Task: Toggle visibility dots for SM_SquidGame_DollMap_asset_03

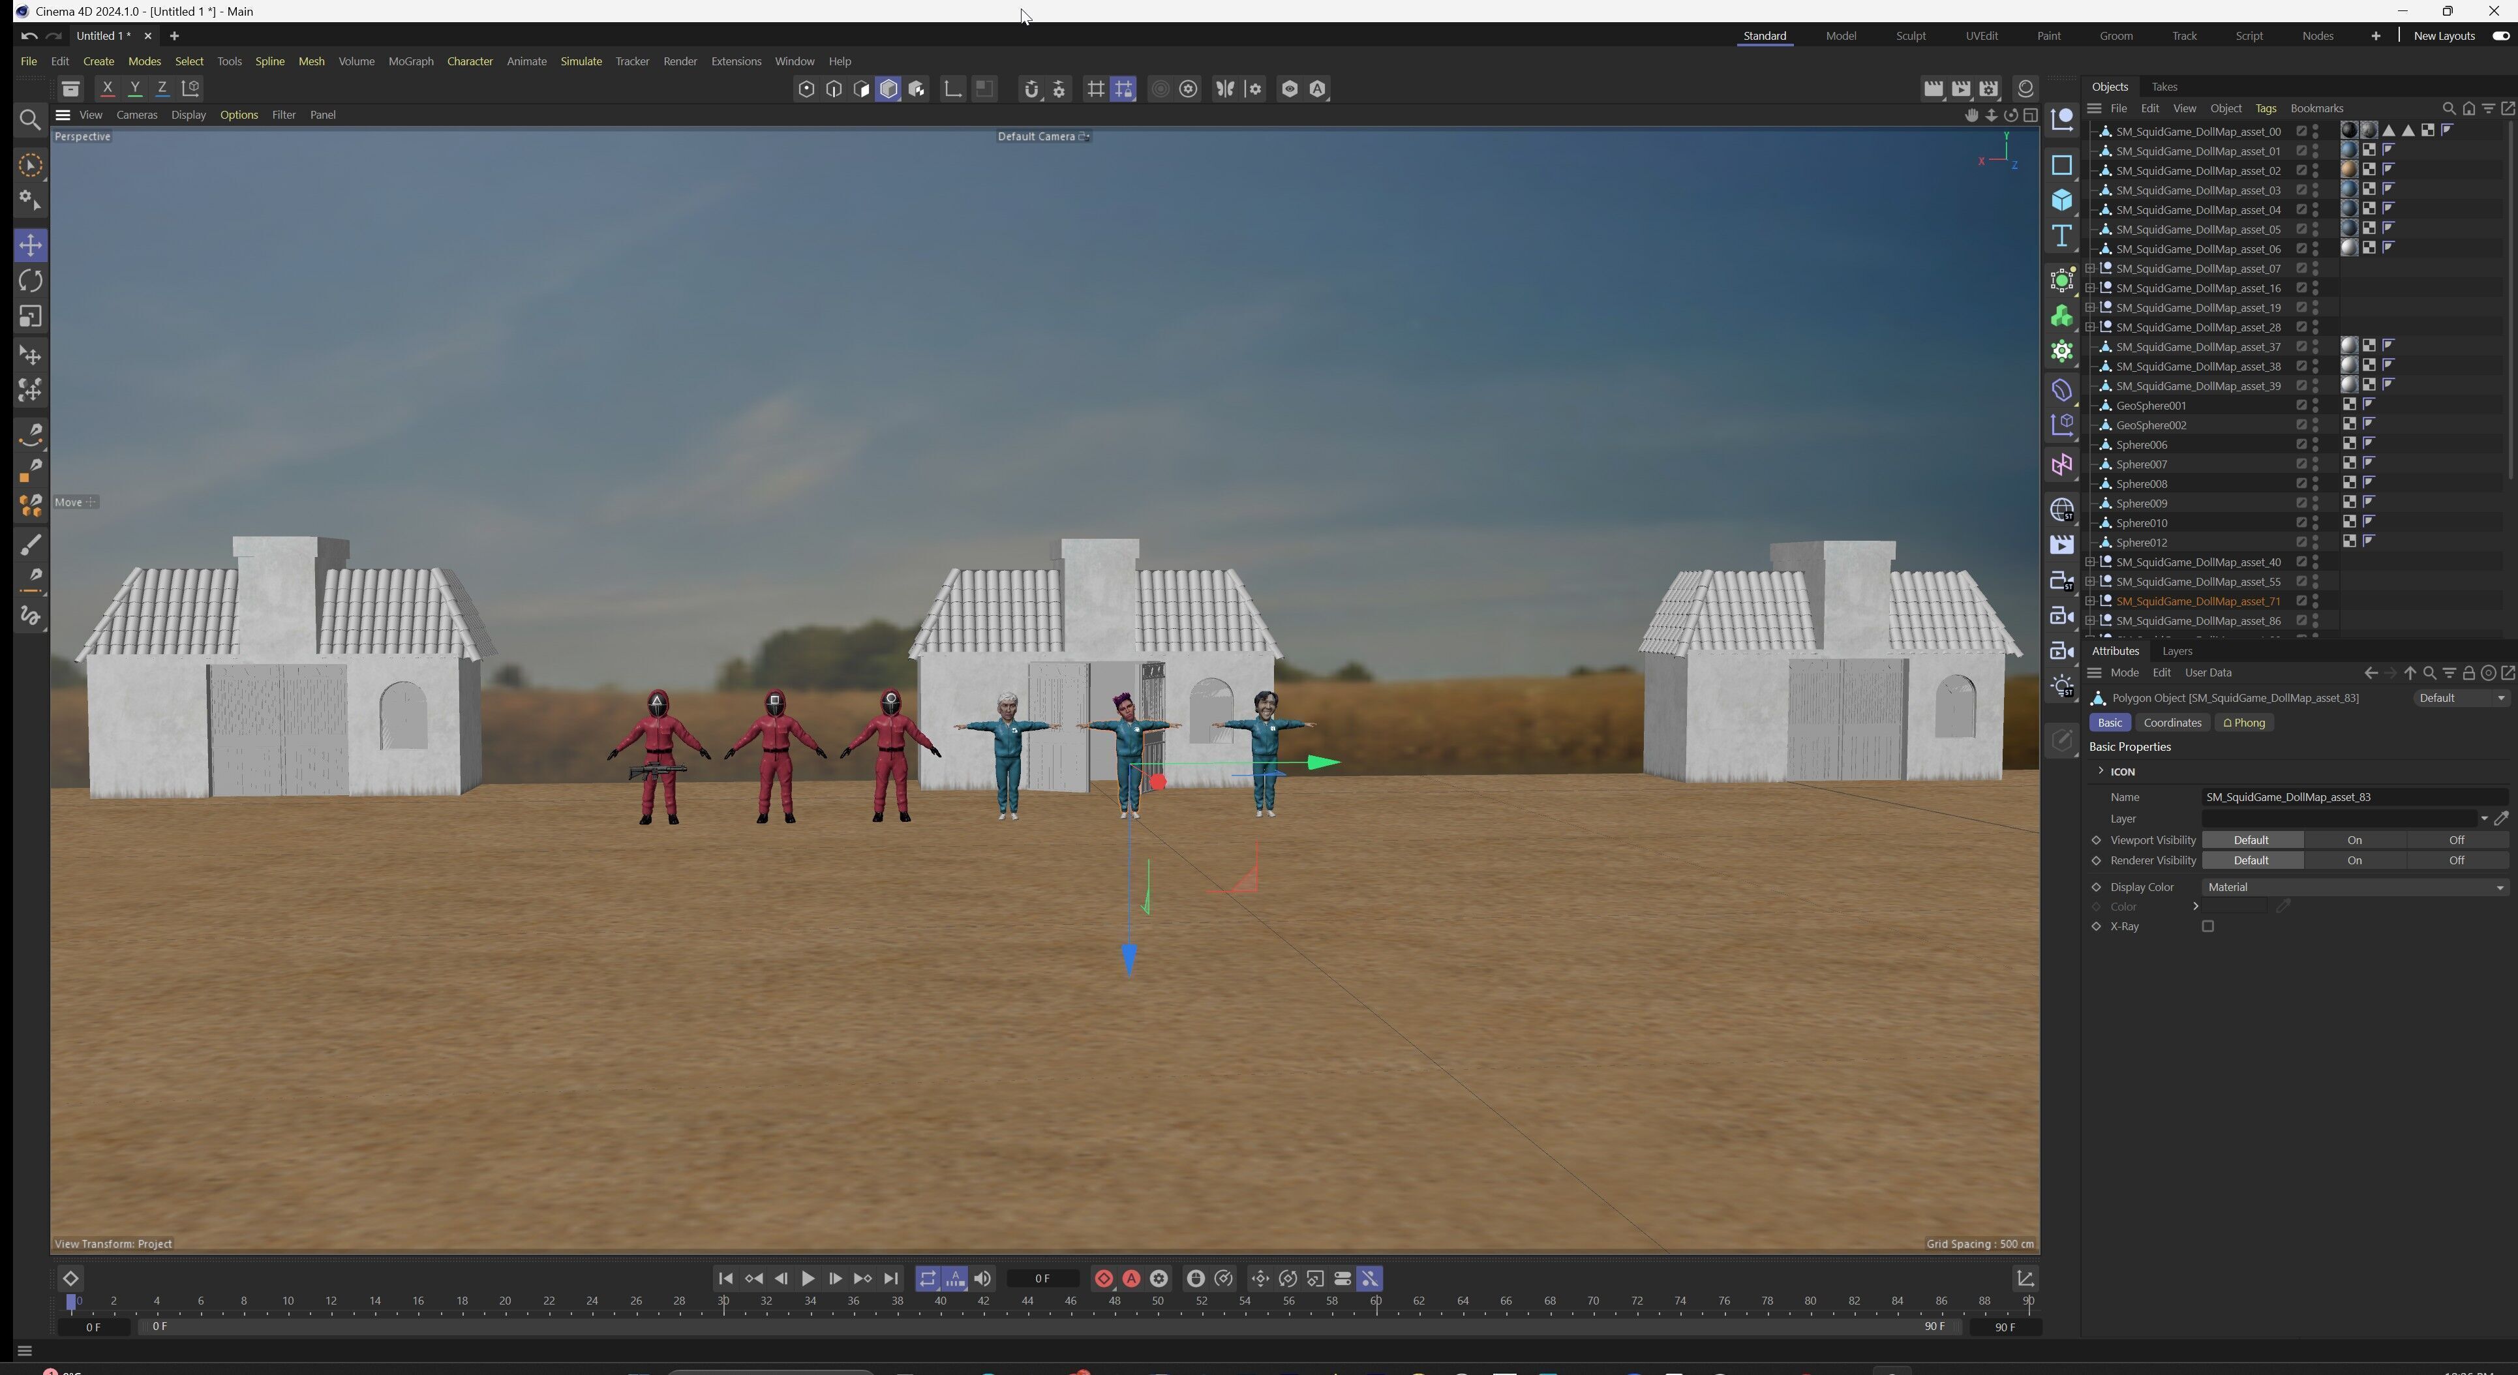Action: pyautogui.click(x=2316, y=190)
